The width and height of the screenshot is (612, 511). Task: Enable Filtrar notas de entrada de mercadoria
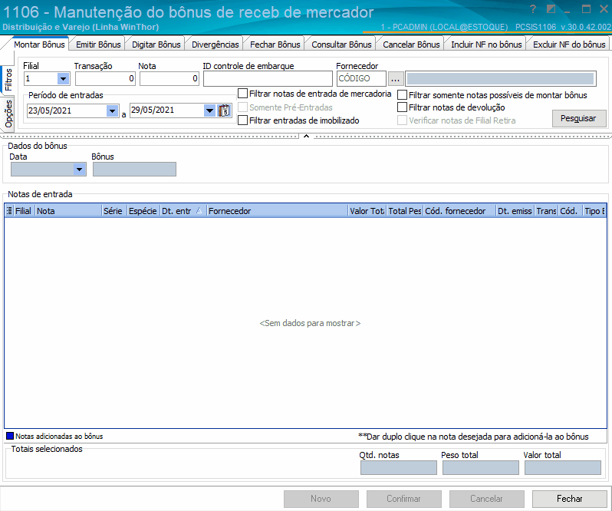pos(243,94)
